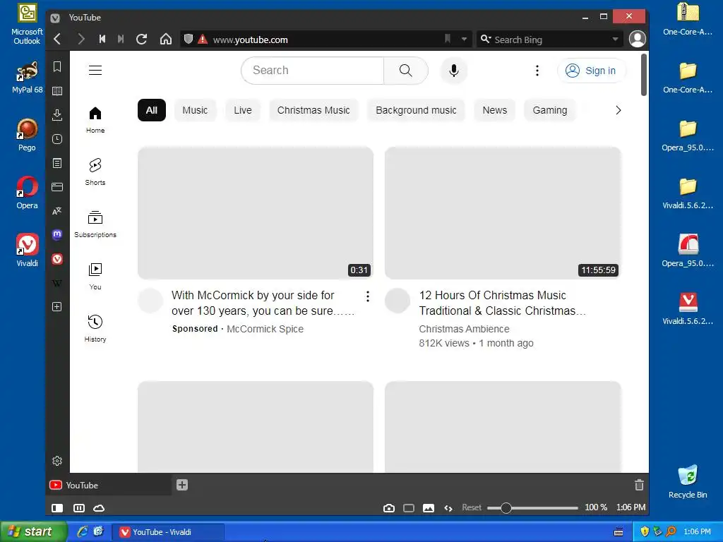The width and height of the screenshot is (723, 542).
Task: Toggle tab tiling in status bar
Action: coord(79,508)
